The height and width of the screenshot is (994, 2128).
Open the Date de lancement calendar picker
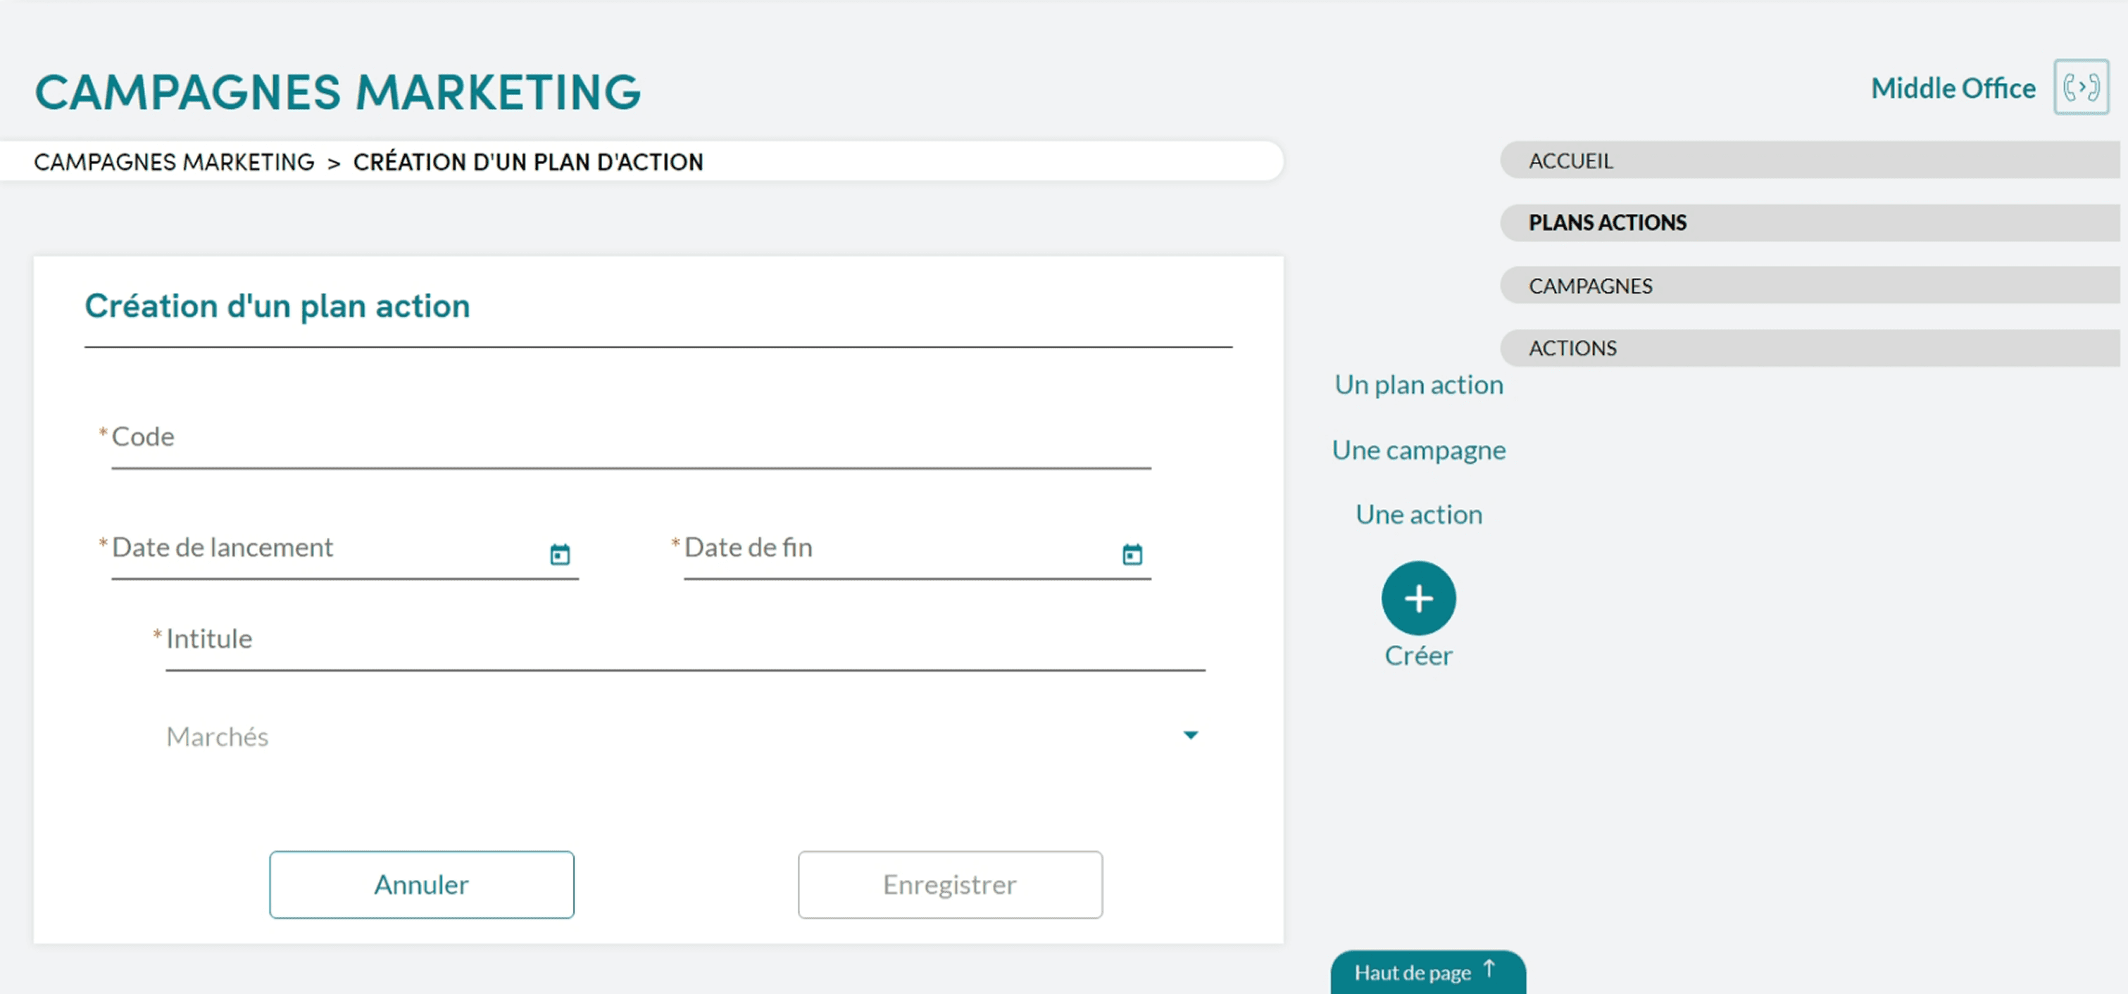(559, 554)
